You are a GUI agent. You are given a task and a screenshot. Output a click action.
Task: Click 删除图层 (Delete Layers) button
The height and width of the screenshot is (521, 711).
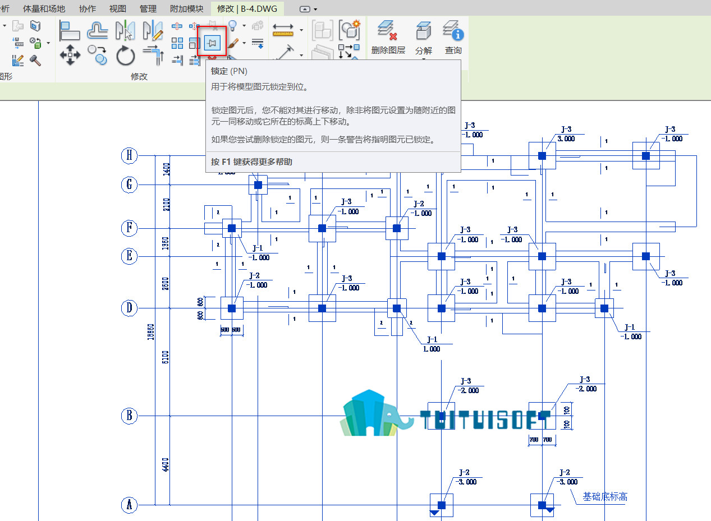click(388, 37)
